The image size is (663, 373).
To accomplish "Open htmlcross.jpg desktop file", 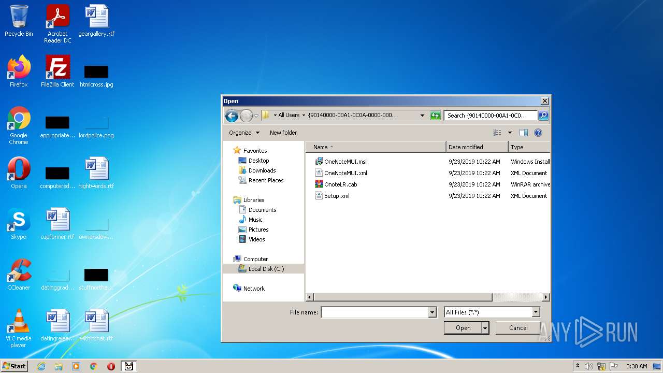I will (x=96, y=76).
